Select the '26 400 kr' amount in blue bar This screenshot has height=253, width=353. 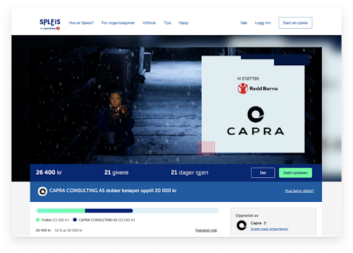[x=49, y=172]
